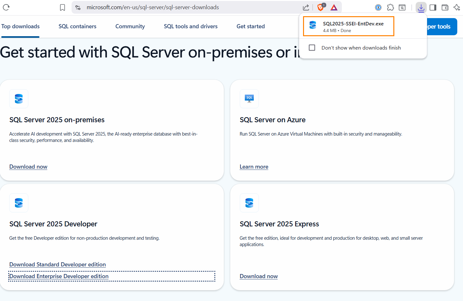This screenshot has width=463, height=301.
Task: Click Download Standard Developer edition link
Action: (58, 264)
